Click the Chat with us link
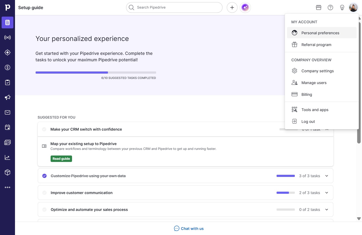The height and width of the screenshot is (235, 362). (189, 229)
